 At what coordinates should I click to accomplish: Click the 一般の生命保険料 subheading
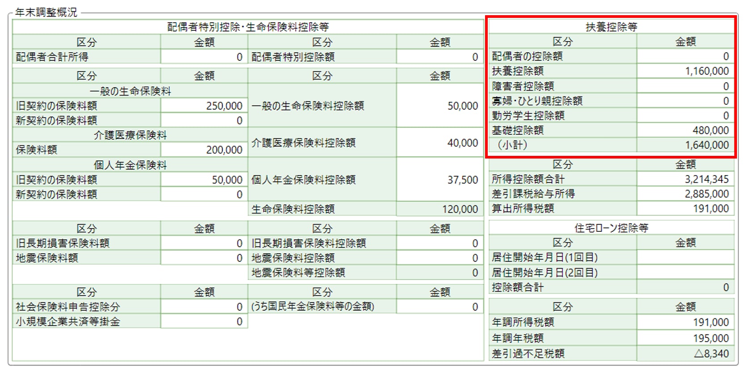(x=130, y=91)
